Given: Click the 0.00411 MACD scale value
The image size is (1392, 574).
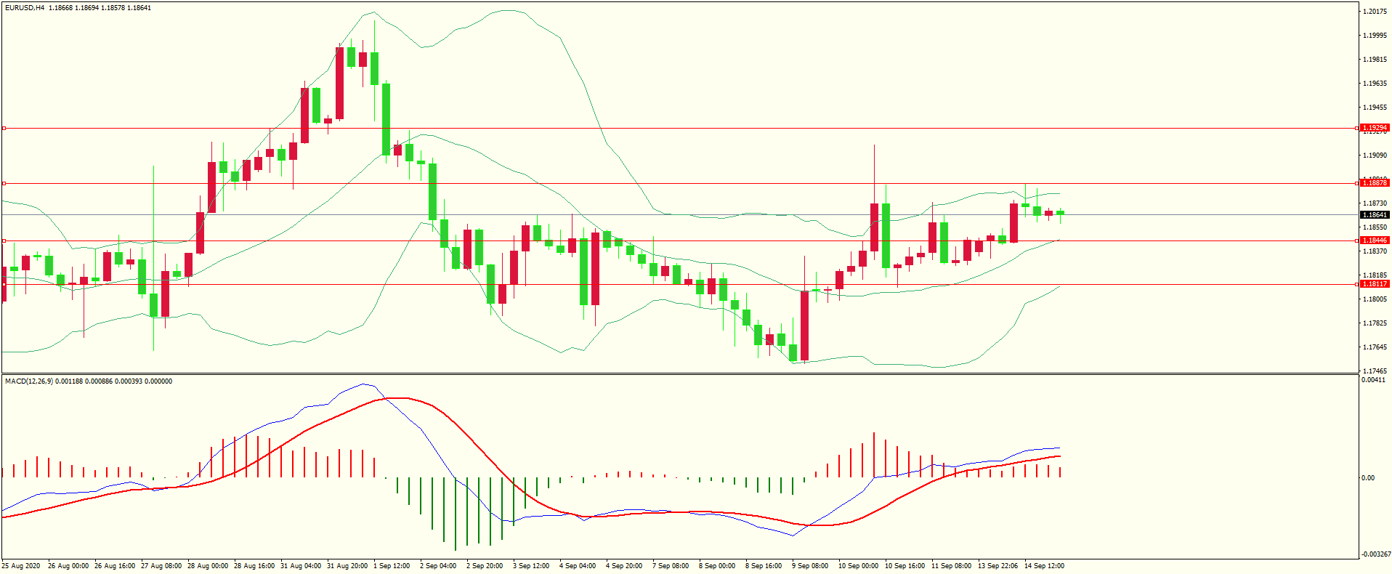Looking at the screenshot, I should tap(1373, 380).
